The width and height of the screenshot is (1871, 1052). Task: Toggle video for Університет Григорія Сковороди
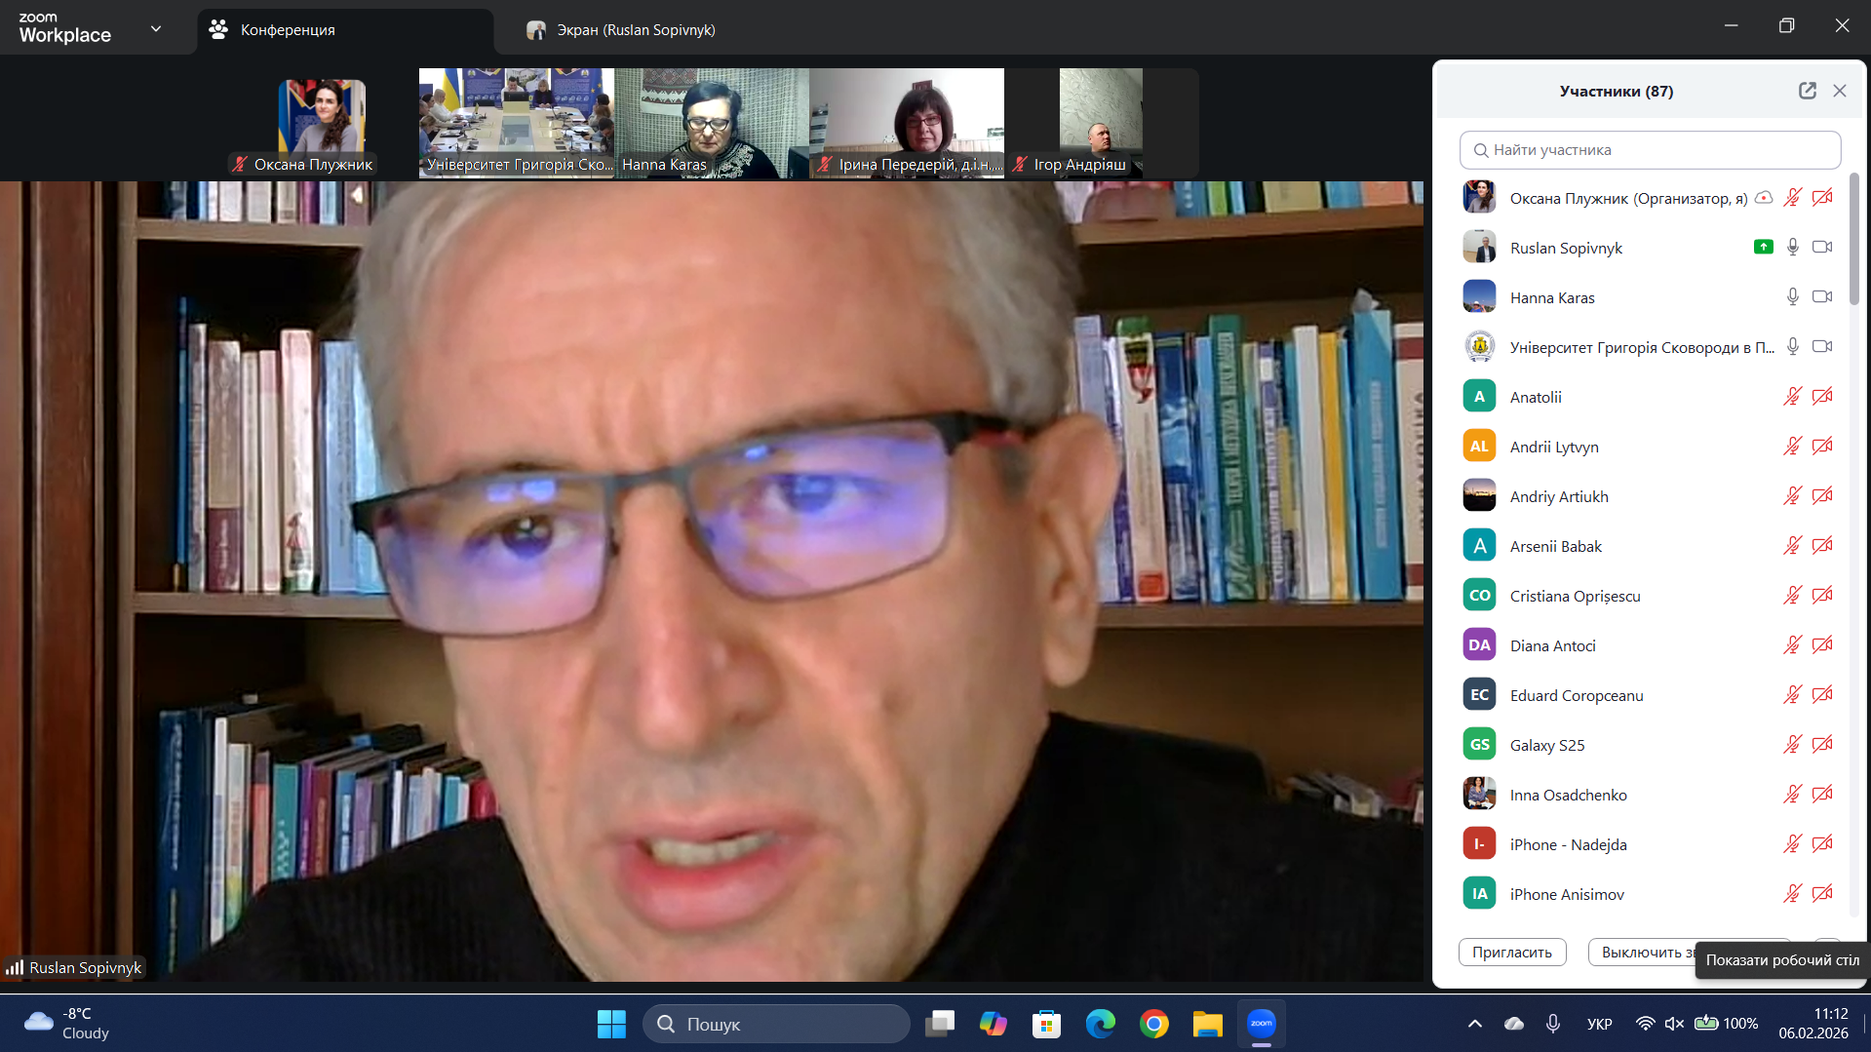click(1822, 347)
